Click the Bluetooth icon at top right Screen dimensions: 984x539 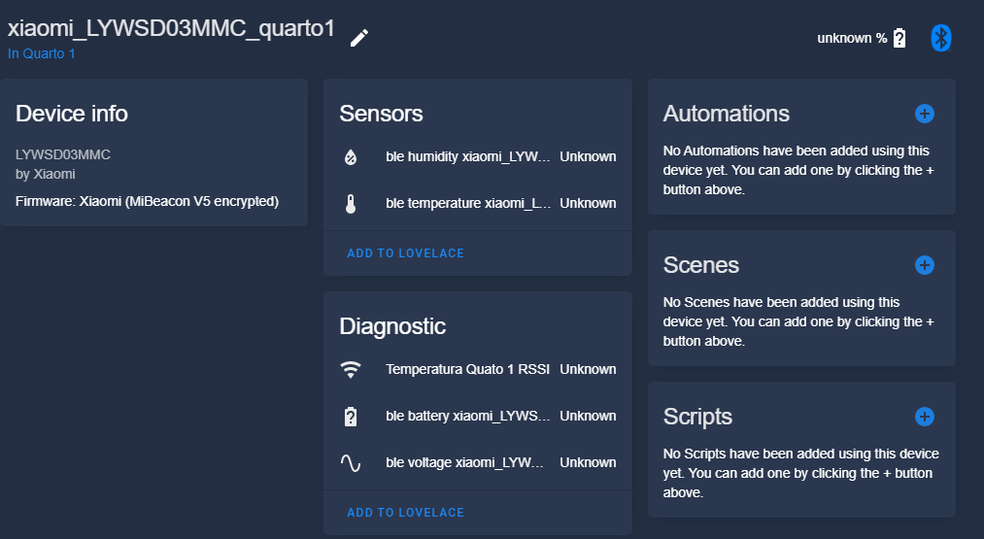coord(940,38)
